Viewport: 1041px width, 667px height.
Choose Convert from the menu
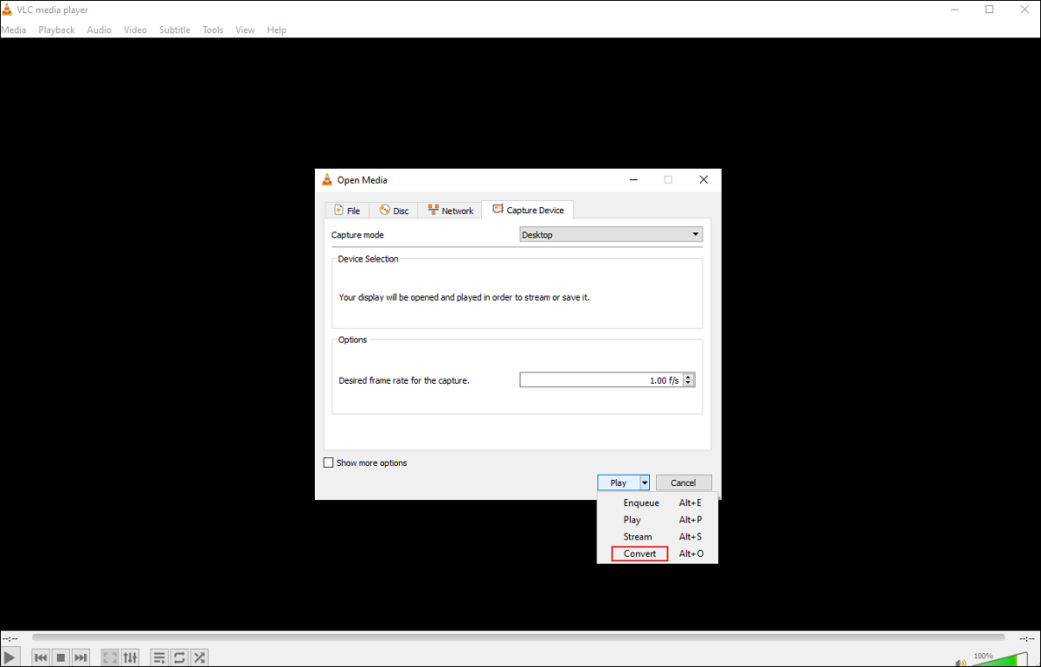tap(639, 553)
